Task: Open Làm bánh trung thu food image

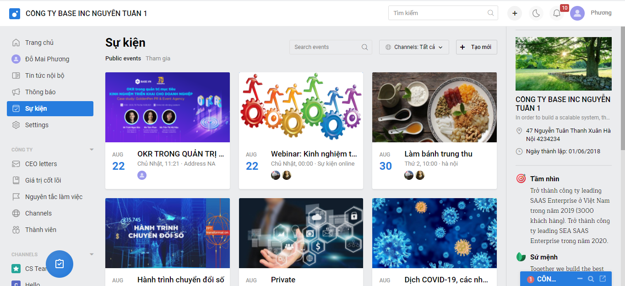Action: tap(435, 107)
